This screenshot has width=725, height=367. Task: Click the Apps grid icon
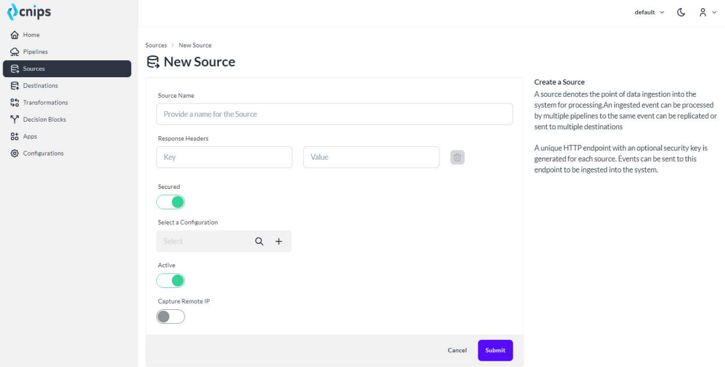[14, 136]
